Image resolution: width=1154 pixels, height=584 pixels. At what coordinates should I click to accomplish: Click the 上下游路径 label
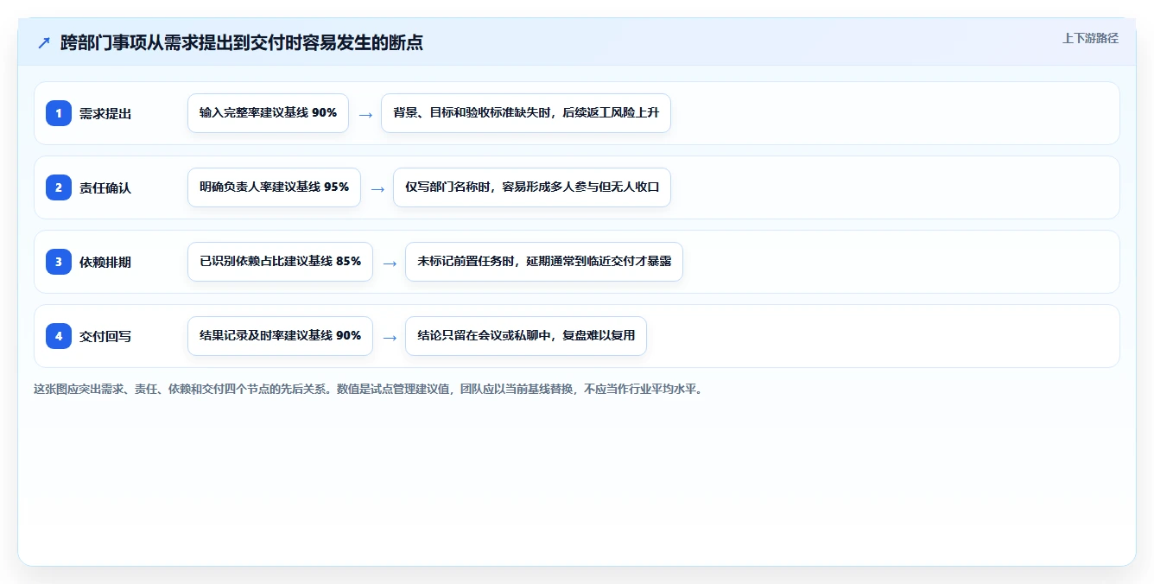(x=1090, y=38)
